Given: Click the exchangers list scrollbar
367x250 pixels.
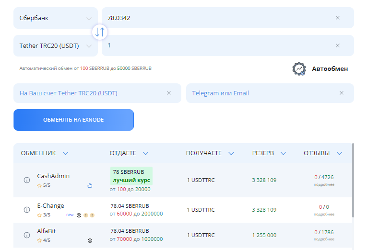Looking at the screenshot, I should click(x=353, y=181).
